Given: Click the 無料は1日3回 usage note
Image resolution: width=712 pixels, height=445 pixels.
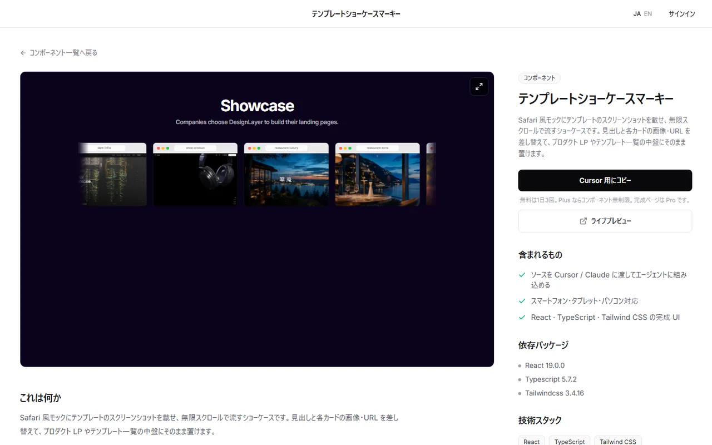Looking at the screenshot, I should point(605,200).
